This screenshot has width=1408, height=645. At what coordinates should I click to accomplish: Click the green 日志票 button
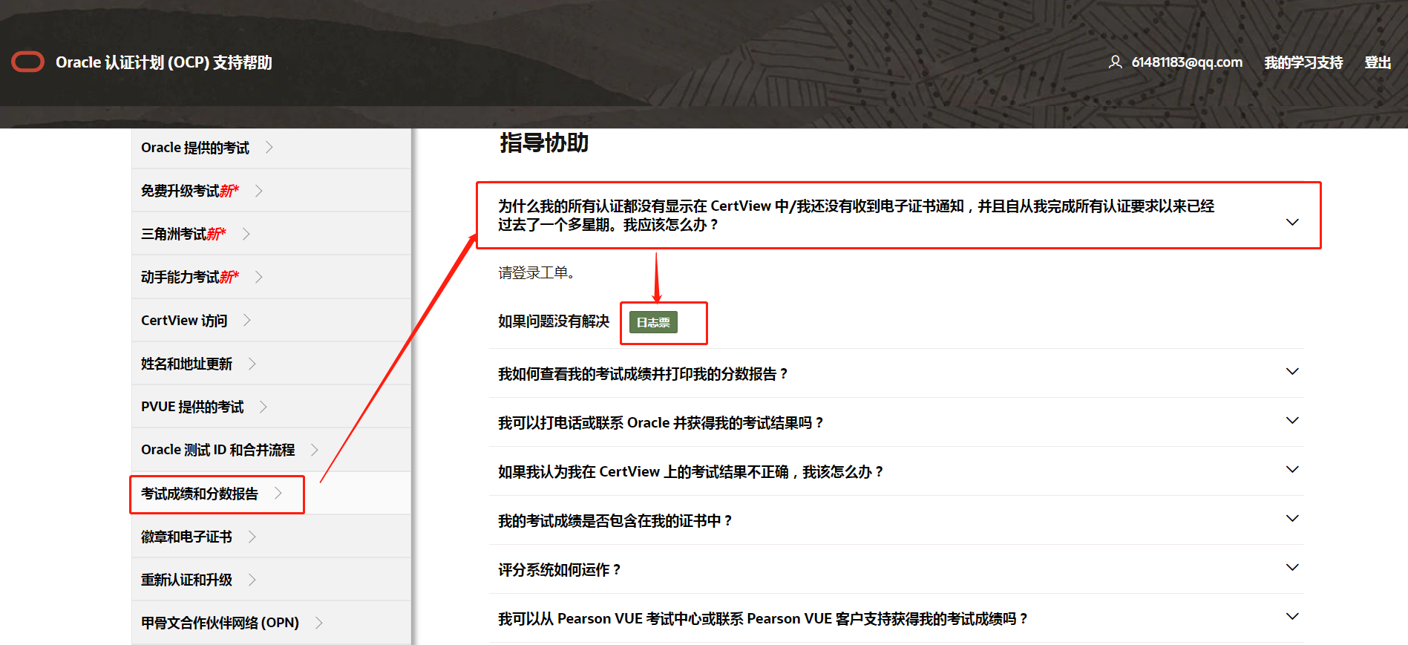(x=653, y=322)
